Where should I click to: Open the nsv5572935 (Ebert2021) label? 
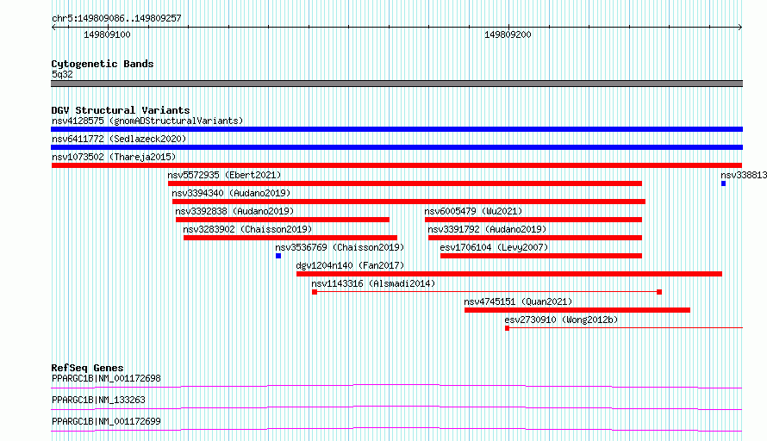pos(224,175)
